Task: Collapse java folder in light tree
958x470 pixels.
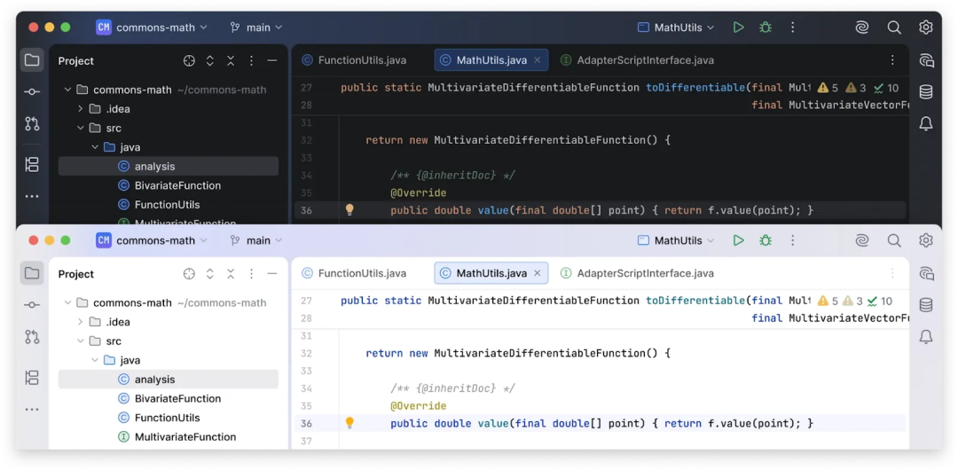Action: (x=95, y=360)
